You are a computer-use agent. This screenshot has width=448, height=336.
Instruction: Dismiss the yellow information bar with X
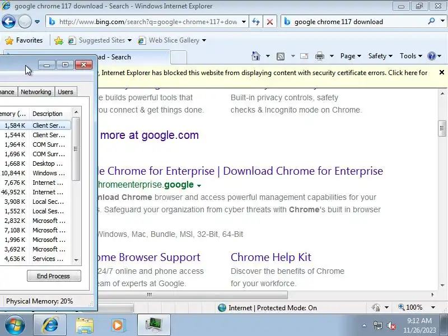pos(441,73)
